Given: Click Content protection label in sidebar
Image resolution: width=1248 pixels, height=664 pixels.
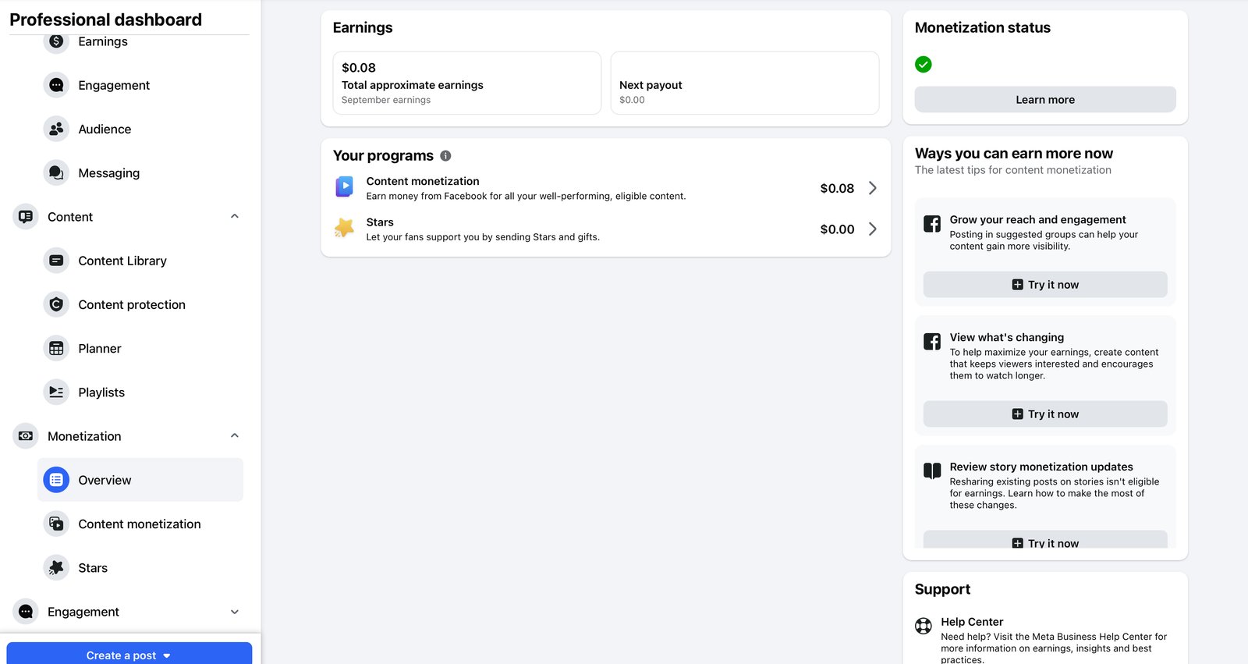Looking at the screenshot, I should (x=132, y=305).
